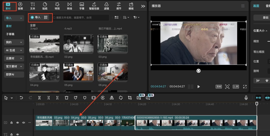The height and width of the screenshot is (136, 270).
Task: Select the 字幕 (captions) tab
Action: (x=82, y=6)
